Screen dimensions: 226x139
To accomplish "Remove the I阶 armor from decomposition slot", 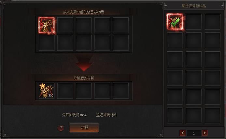I will point(47,25).
